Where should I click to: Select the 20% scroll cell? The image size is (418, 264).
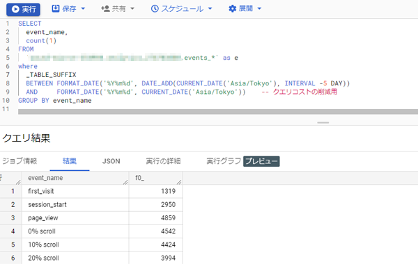[x=75, y=258]
